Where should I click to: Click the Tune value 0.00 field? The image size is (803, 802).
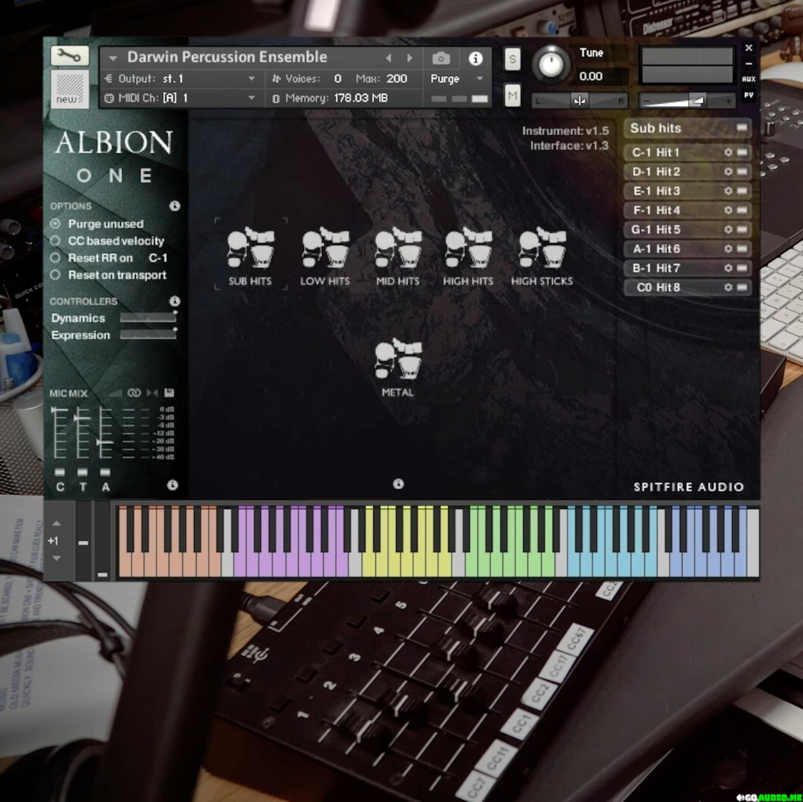coord(591,77)
